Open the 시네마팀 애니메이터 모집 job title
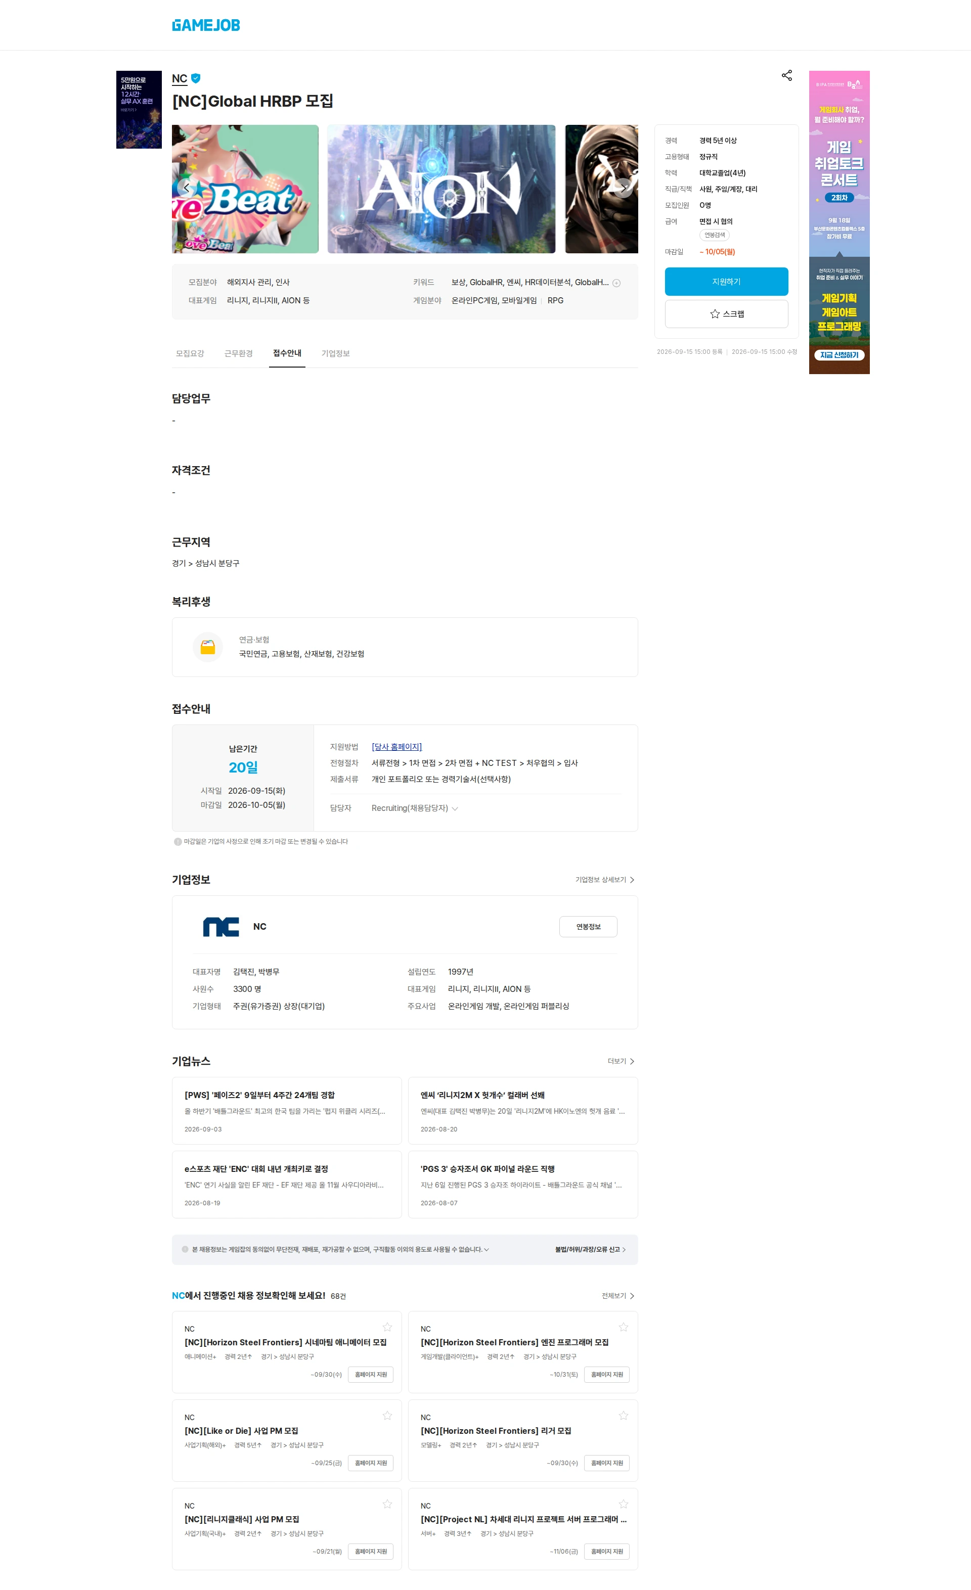 285,1342
